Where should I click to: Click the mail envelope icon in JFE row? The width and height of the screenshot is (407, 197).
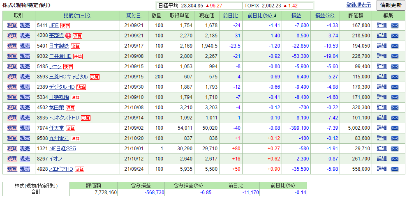point(395,25)
